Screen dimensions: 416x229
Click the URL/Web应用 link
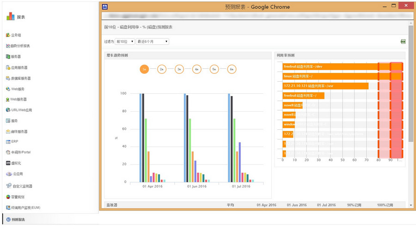[22, 110]
